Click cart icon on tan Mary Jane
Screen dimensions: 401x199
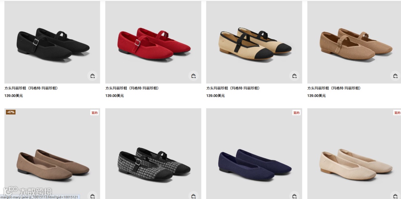tap(395, 76)
